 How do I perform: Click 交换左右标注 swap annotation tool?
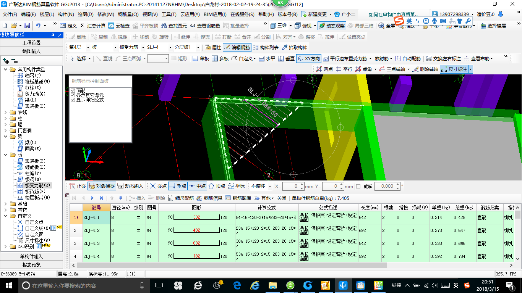click(443, 58)
